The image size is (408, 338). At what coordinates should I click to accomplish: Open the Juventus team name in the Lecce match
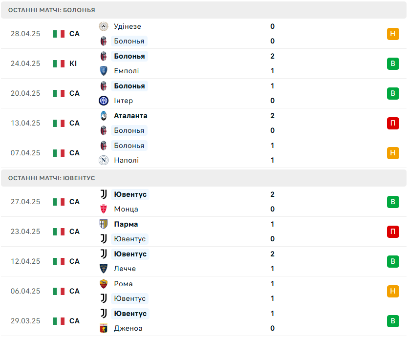tap(130, 254)
